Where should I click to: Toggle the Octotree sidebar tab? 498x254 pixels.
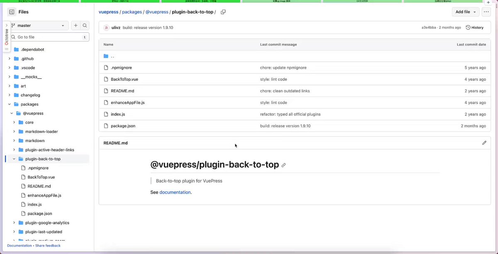coord(6,36)
